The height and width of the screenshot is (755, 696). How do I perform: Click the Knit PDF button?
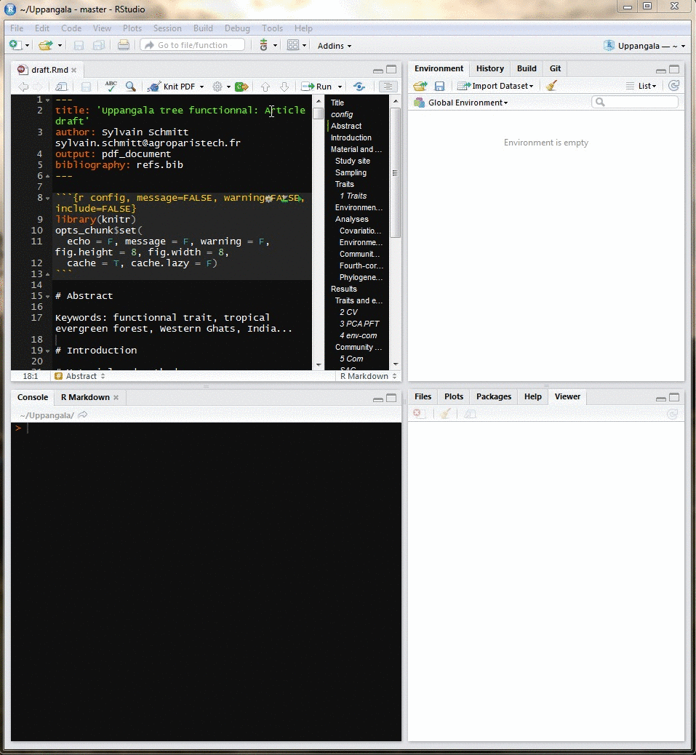[x=172, y=87]
